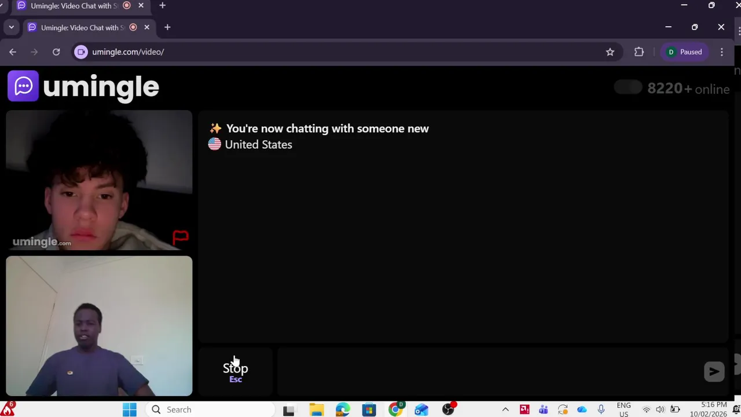The height and width of the screenshot is (417, 741).
Task: Open File Explorer from the taskbar
Action: pos(316,410)
